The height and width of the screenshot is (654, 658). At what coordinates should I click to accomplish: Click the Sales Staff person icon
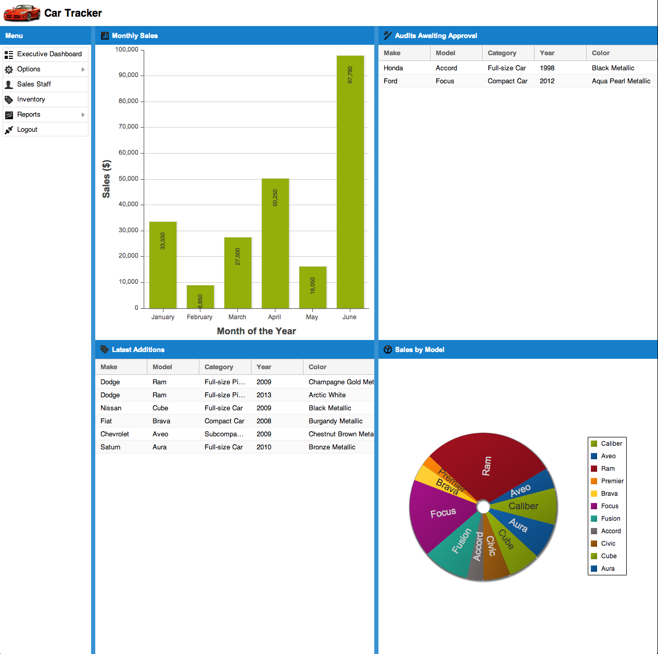[9, 84]
